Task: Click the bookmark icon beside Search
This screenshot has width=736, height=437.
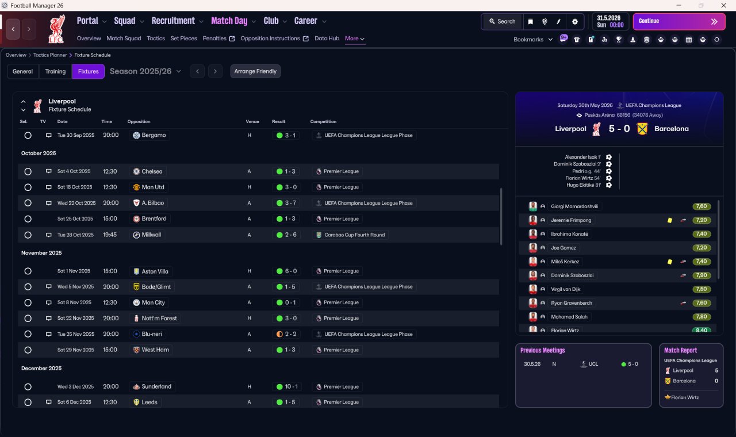Action: [x=530, y=21]
